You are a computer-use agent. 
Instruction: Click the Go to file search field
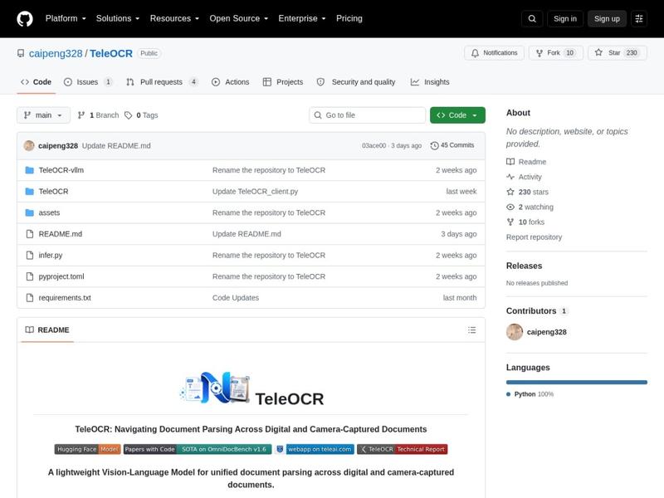[x=367, y=115]
